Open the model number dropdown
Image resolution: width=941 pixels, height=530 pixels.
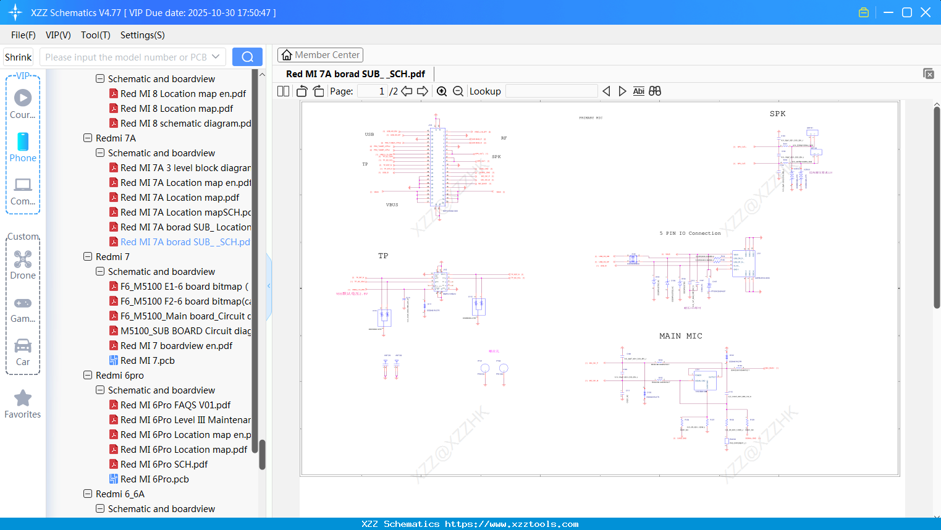point(216,57)
